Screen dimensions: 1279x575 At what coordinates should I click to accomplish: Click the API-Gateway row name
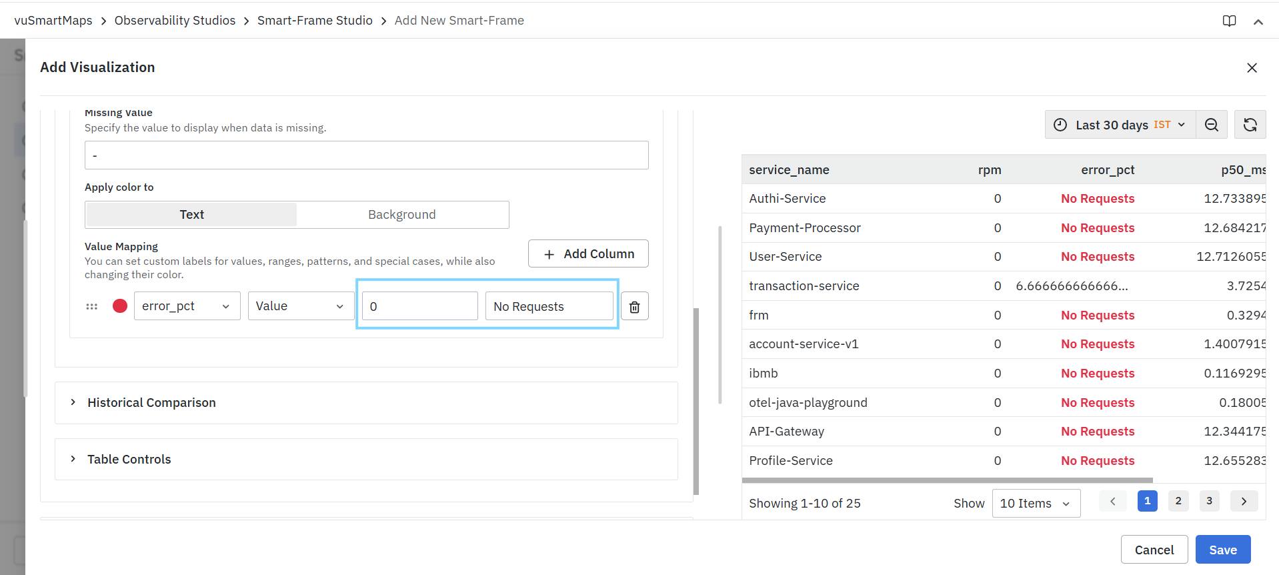(x=787, y=432)
